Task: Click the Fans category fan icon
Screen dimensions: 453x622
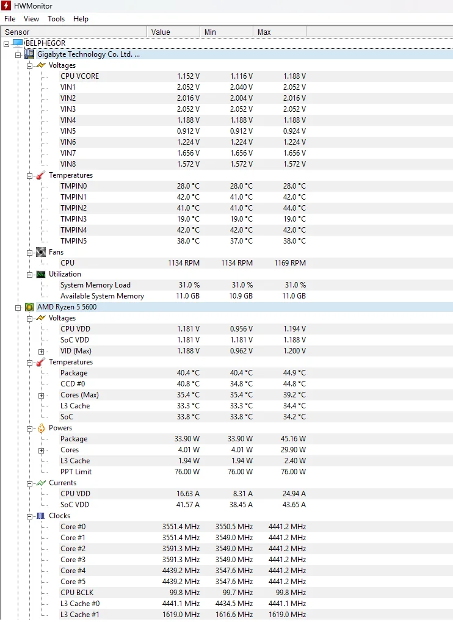Action: [x=41, y=252]
